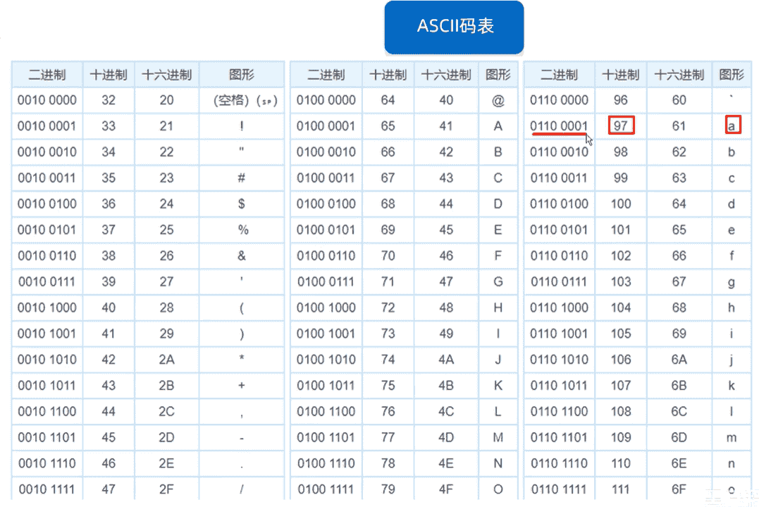Select the & symbol cell
This screenshot has width=759, height=507.
tap(242, 256)
